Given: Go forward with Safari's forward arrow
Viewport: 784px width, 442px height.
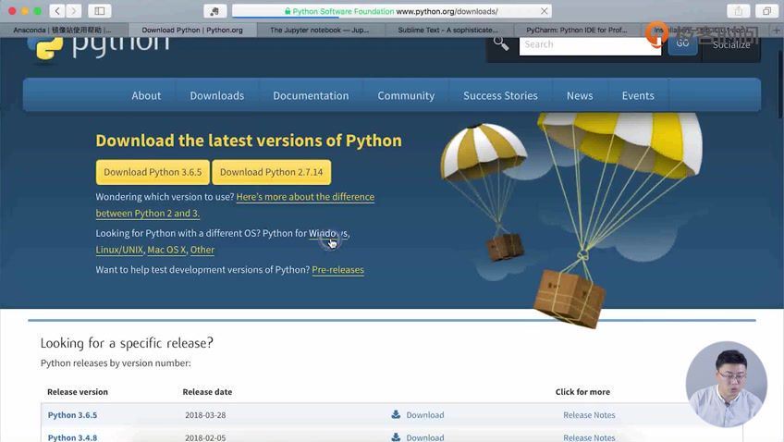Looking at the screenshot, I should pyautogui.click(x=74, y=10).
